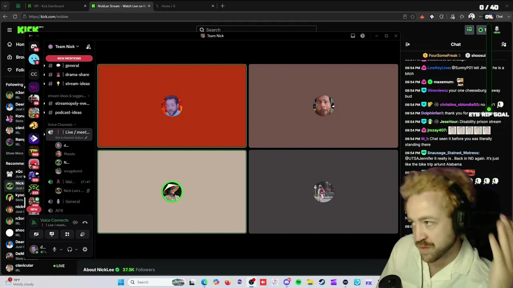Expand headphone output options arrow
513x288 pixels.
(76, 249)
